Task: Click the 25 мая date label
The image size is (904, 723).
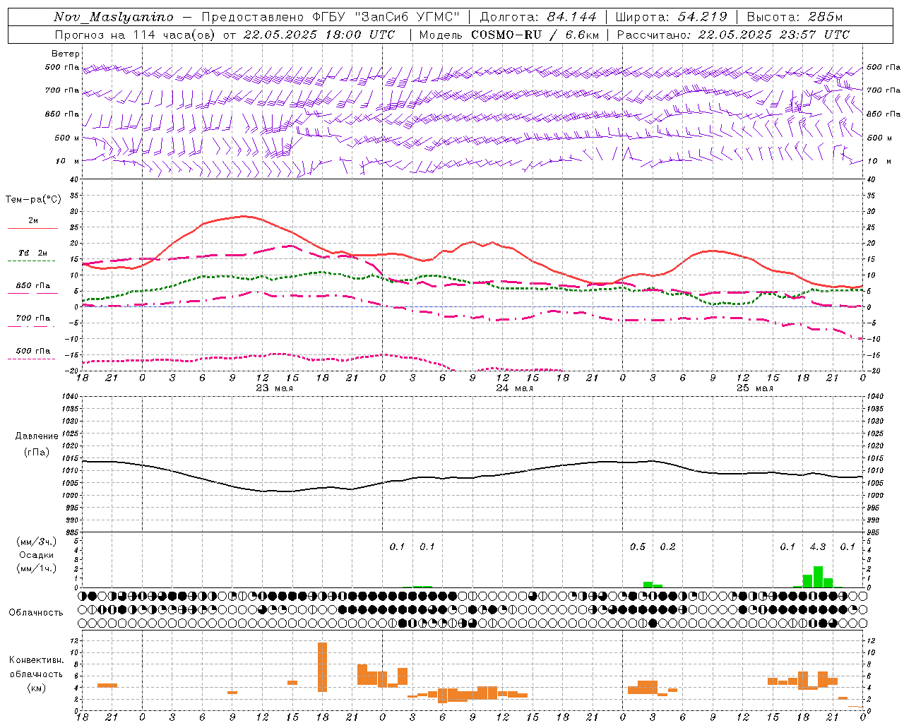Action: pyautogui.click(x=755, y=388)
